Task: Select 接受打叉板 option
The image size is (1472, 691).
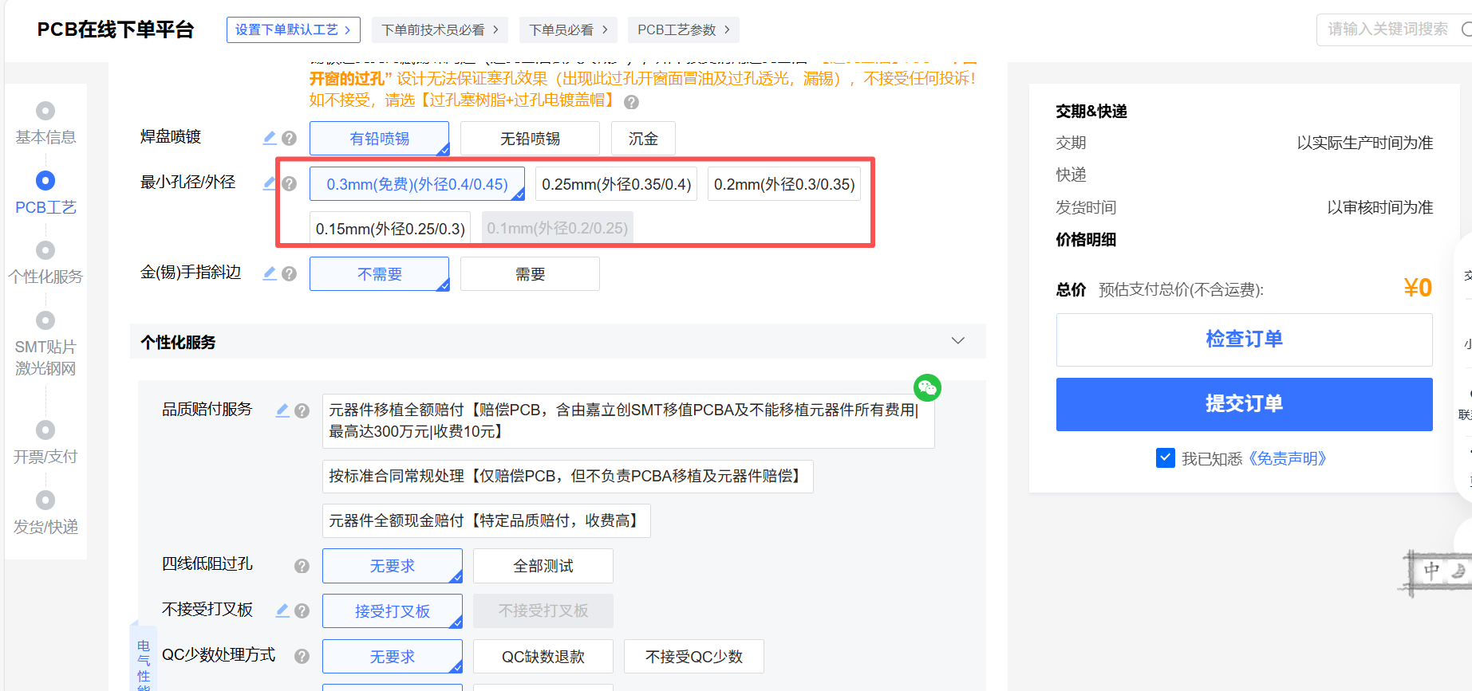Action: pyautogui.click(x=392, y=611)
